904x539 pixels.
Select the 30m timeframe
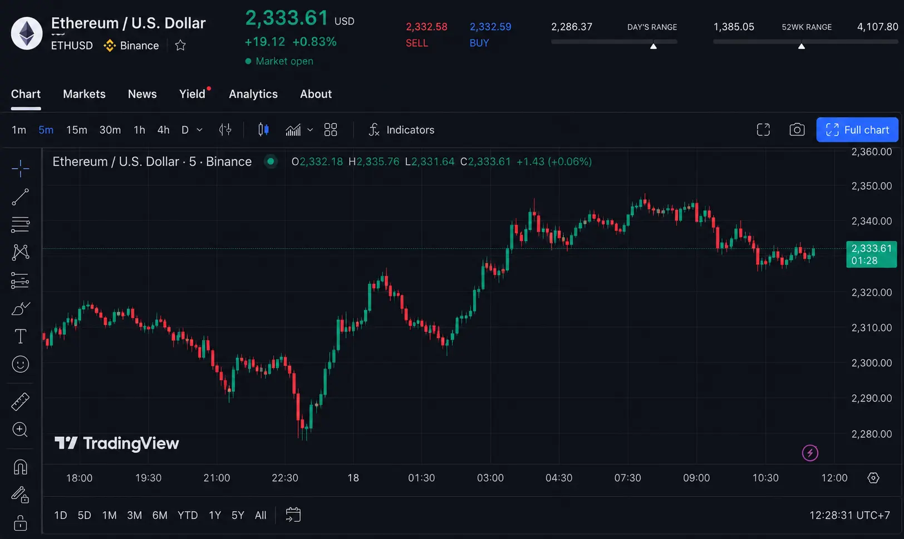(x=110, y=130)
